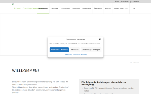The height and width of the screenshot is (94, 151).
Task: Open the Cookie policy link in dialog
Action: click(x=68, y=54)
